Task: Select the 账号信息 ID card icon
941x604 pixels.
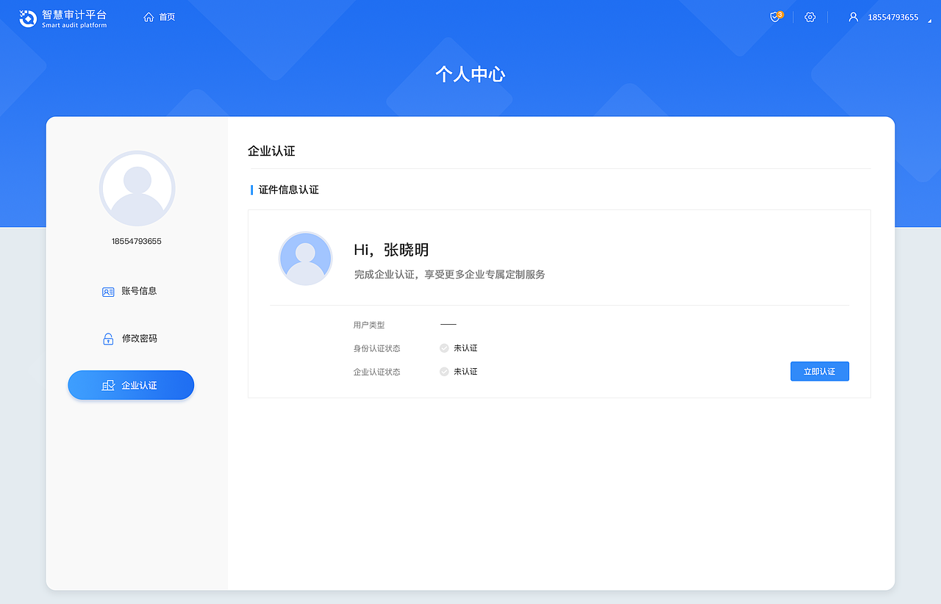Action: coord(107,291)
